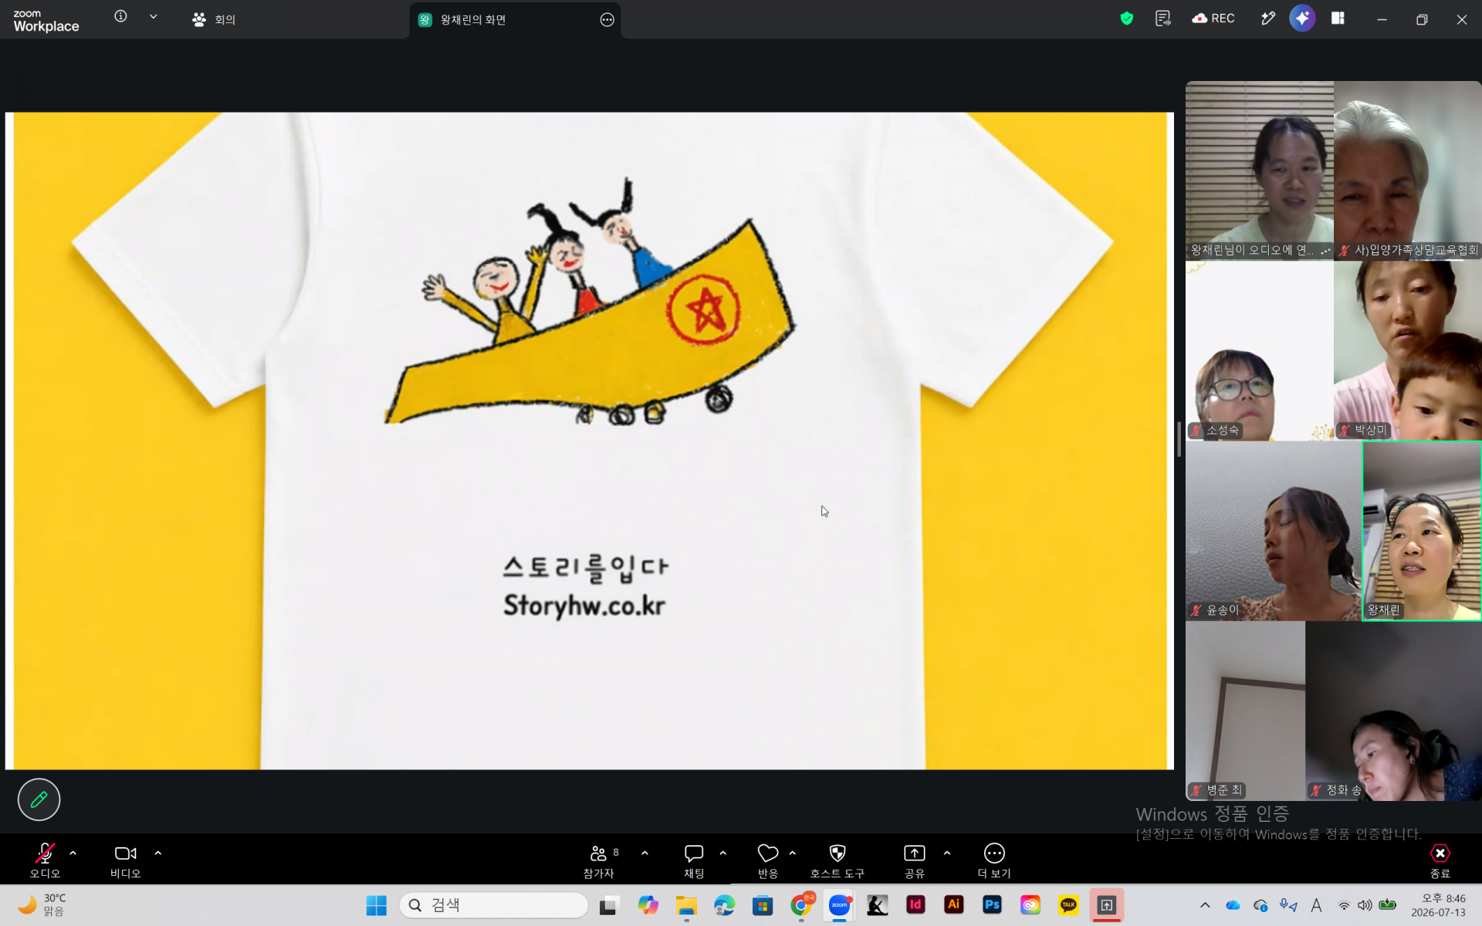
Task: Open the 참가자 participants panel
Action: (599, 860)
